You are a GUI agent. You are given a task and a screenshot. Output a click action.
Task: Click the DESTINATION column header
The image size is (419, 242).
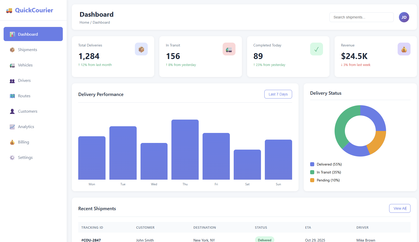(205, 227)
